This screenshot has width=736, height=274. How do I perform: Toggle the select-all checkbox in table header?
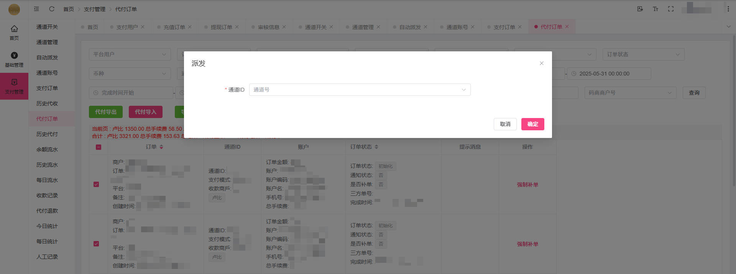point(99,147)
